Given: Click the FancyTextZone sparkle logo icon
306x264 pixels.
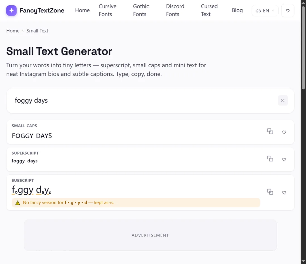Looking at the screenshot, I should pos(11,10).
